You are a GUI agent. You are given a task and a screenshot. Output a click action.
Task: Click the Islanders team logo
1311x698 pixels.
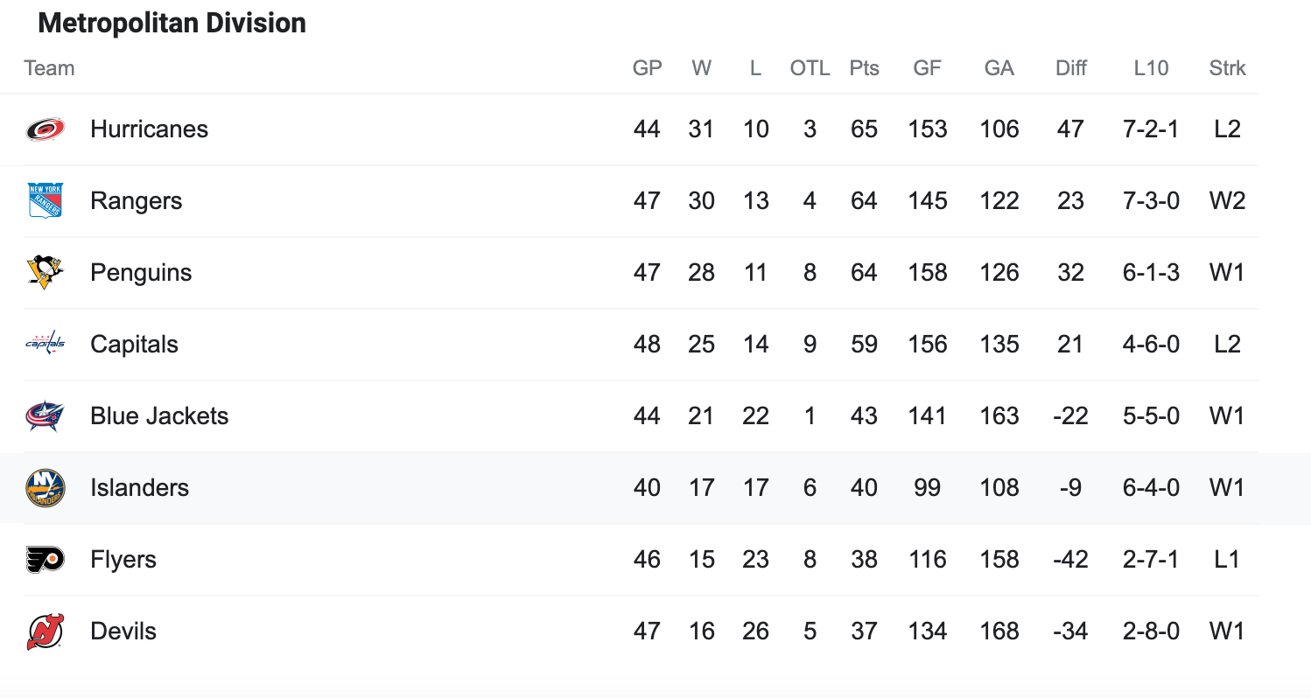[x=45, y=488]
